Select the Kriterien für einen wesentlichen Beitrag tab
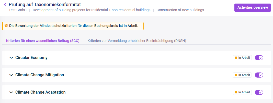Image resolution: width=273 pixels, height=103 pixels. pos(43,41)
